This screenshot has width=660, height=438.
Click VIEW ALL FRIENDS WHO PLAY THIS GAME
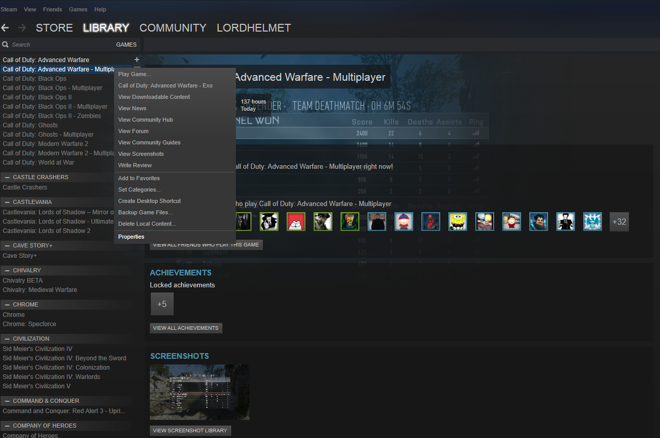pos(206,244)
